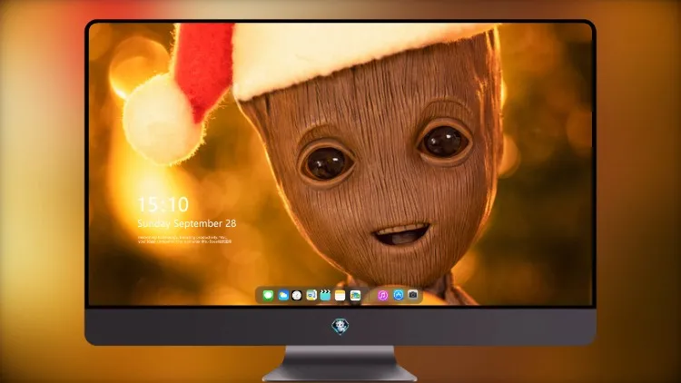The width and height of the screenshot is (681, 383).
Task: Open the blue App Store icon
Action: tap(399, 295)
